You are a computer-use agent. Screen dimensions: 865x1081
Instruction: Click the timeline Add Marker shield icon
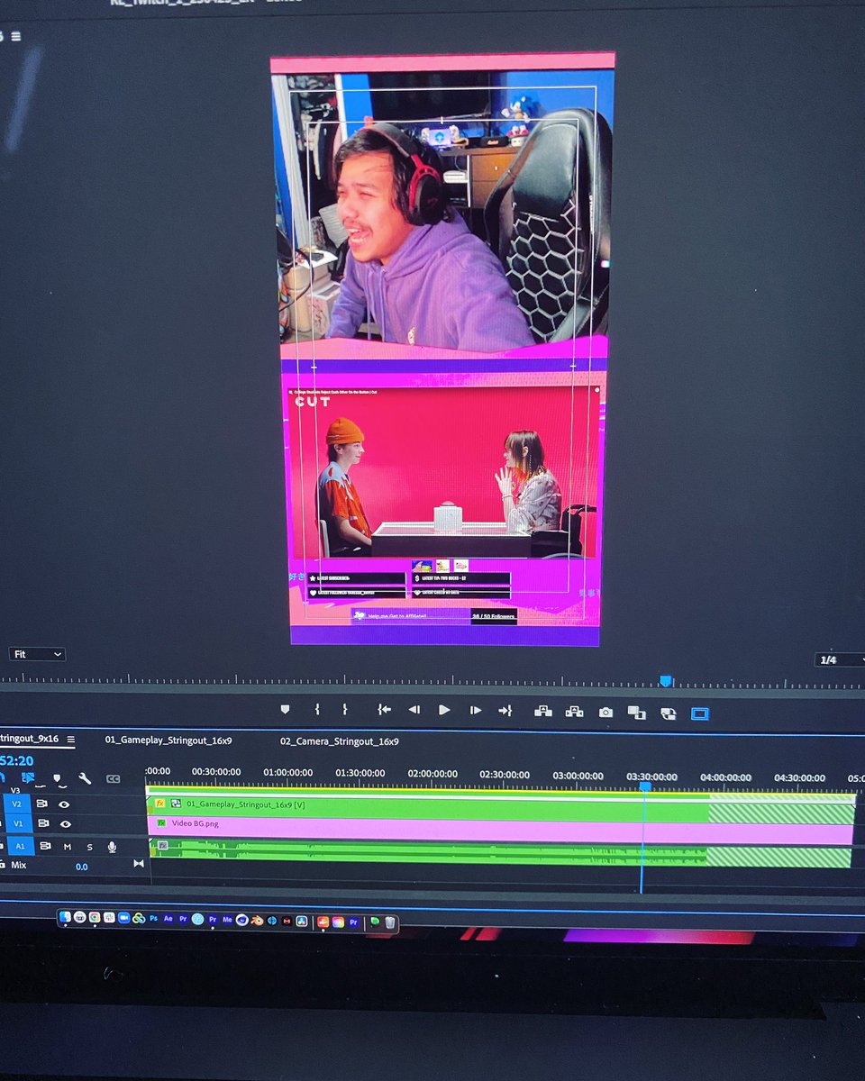[57, 778]
